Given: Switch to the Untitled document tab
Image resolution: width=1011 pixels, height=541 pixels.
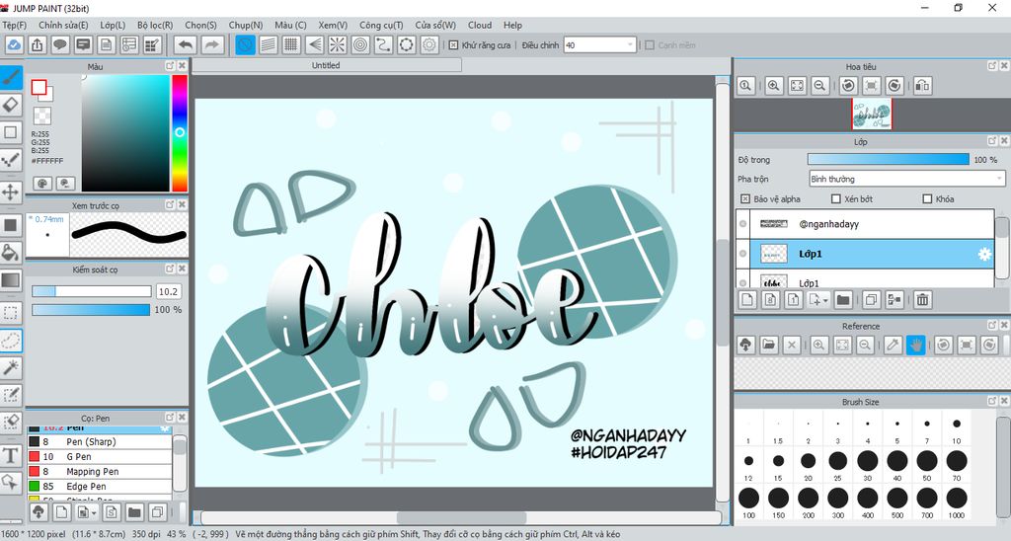Looking at the screenshot, I should [x=326, y=65].
